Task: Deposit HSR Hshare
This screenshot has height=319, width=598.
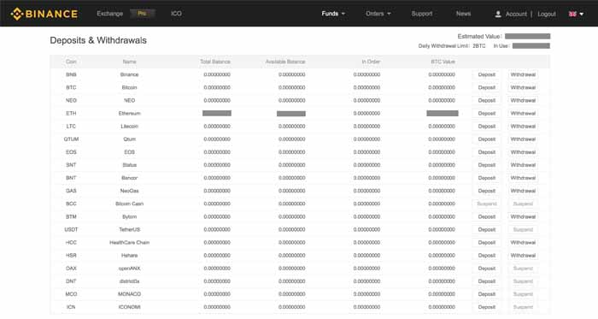Action: point(487,256)
